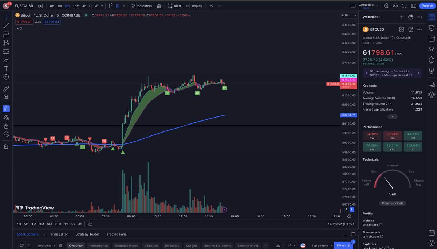Open the Bitcoin hits $62K news item

393,73
